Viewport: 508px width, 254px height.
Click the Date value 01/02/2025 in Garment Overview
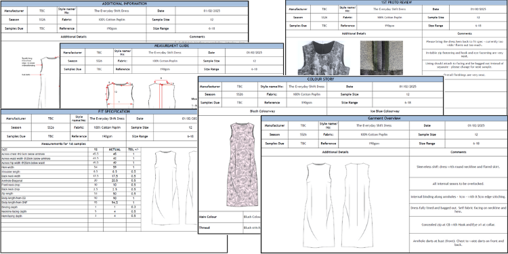tap(476, 125)
